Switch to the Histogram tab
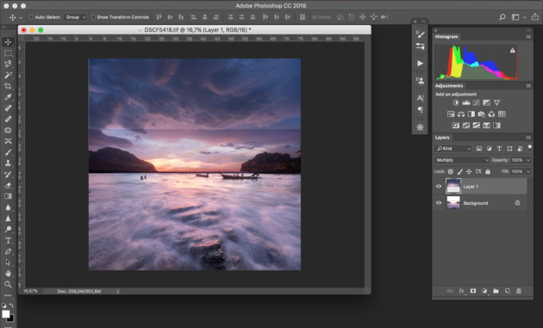The height and width of the screenshot is (328, 543). 446,37
